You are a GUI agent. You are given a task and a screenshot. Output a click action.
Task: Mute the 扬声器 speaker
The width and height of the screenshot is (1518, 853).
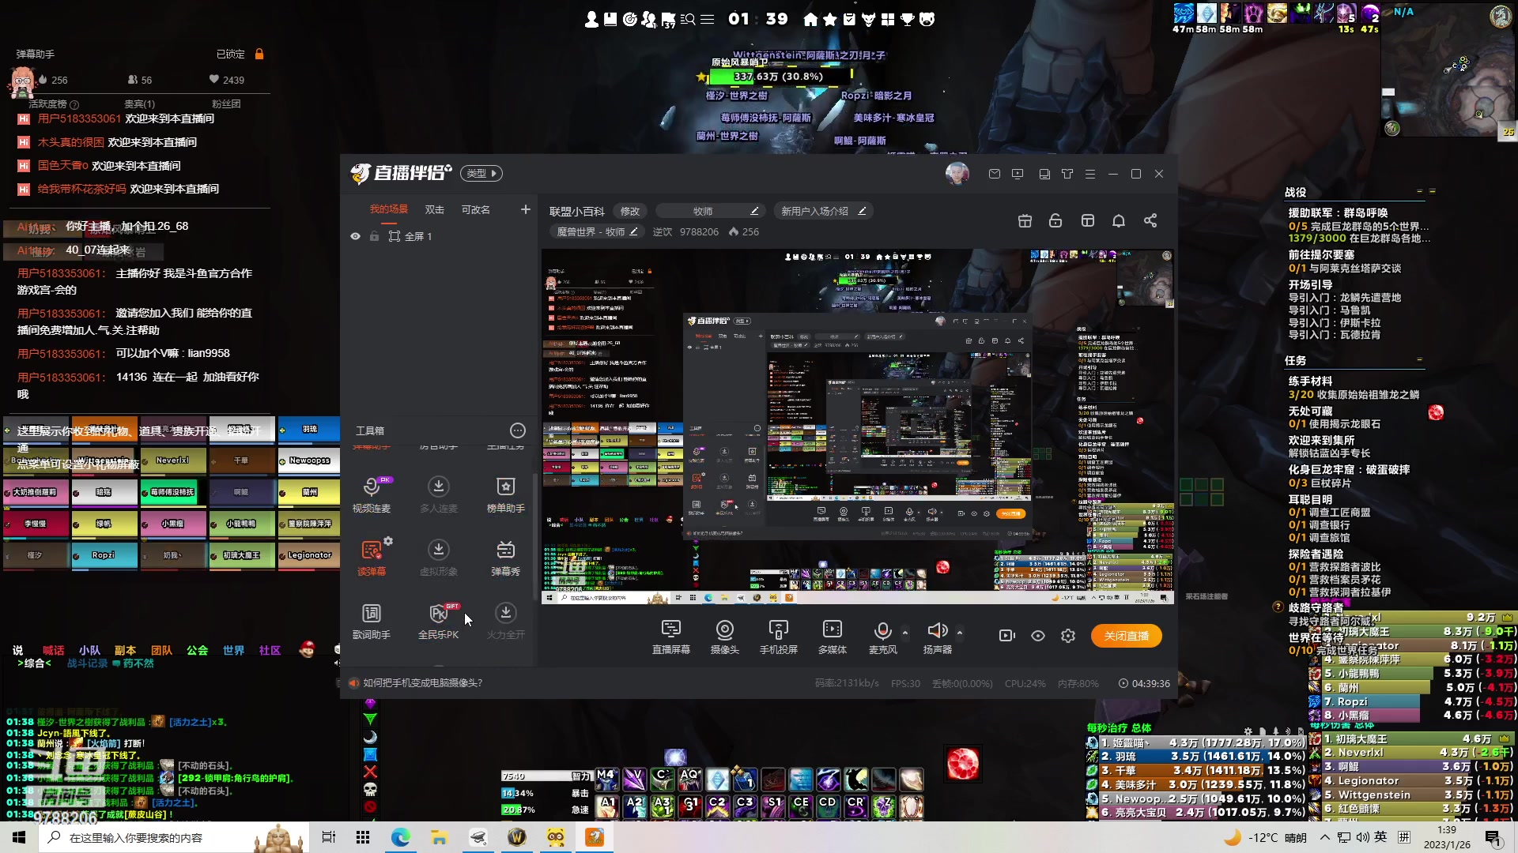click(938, 637)
